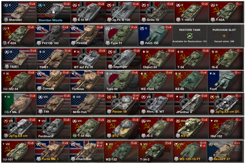The image size is (245, 163).
Task: Click the Restore Tank recycle arrows icon
Action: [190, 36]
